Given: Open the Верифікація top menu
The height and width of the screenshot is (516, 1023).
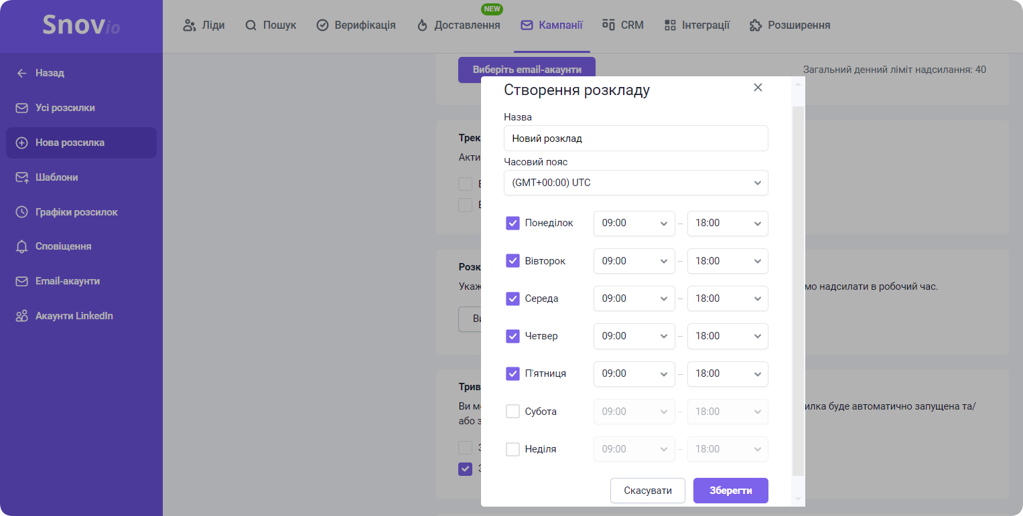Looking at the screenshot, I should 356,25.
